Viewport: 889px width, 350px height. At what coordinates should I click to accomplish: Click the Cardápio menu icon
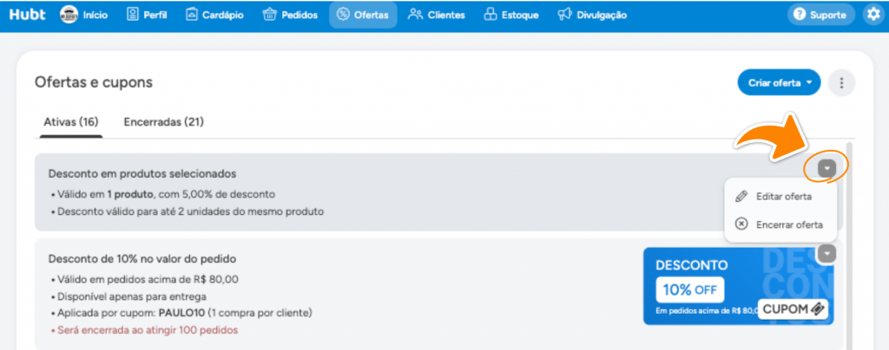tap(192, 15)
